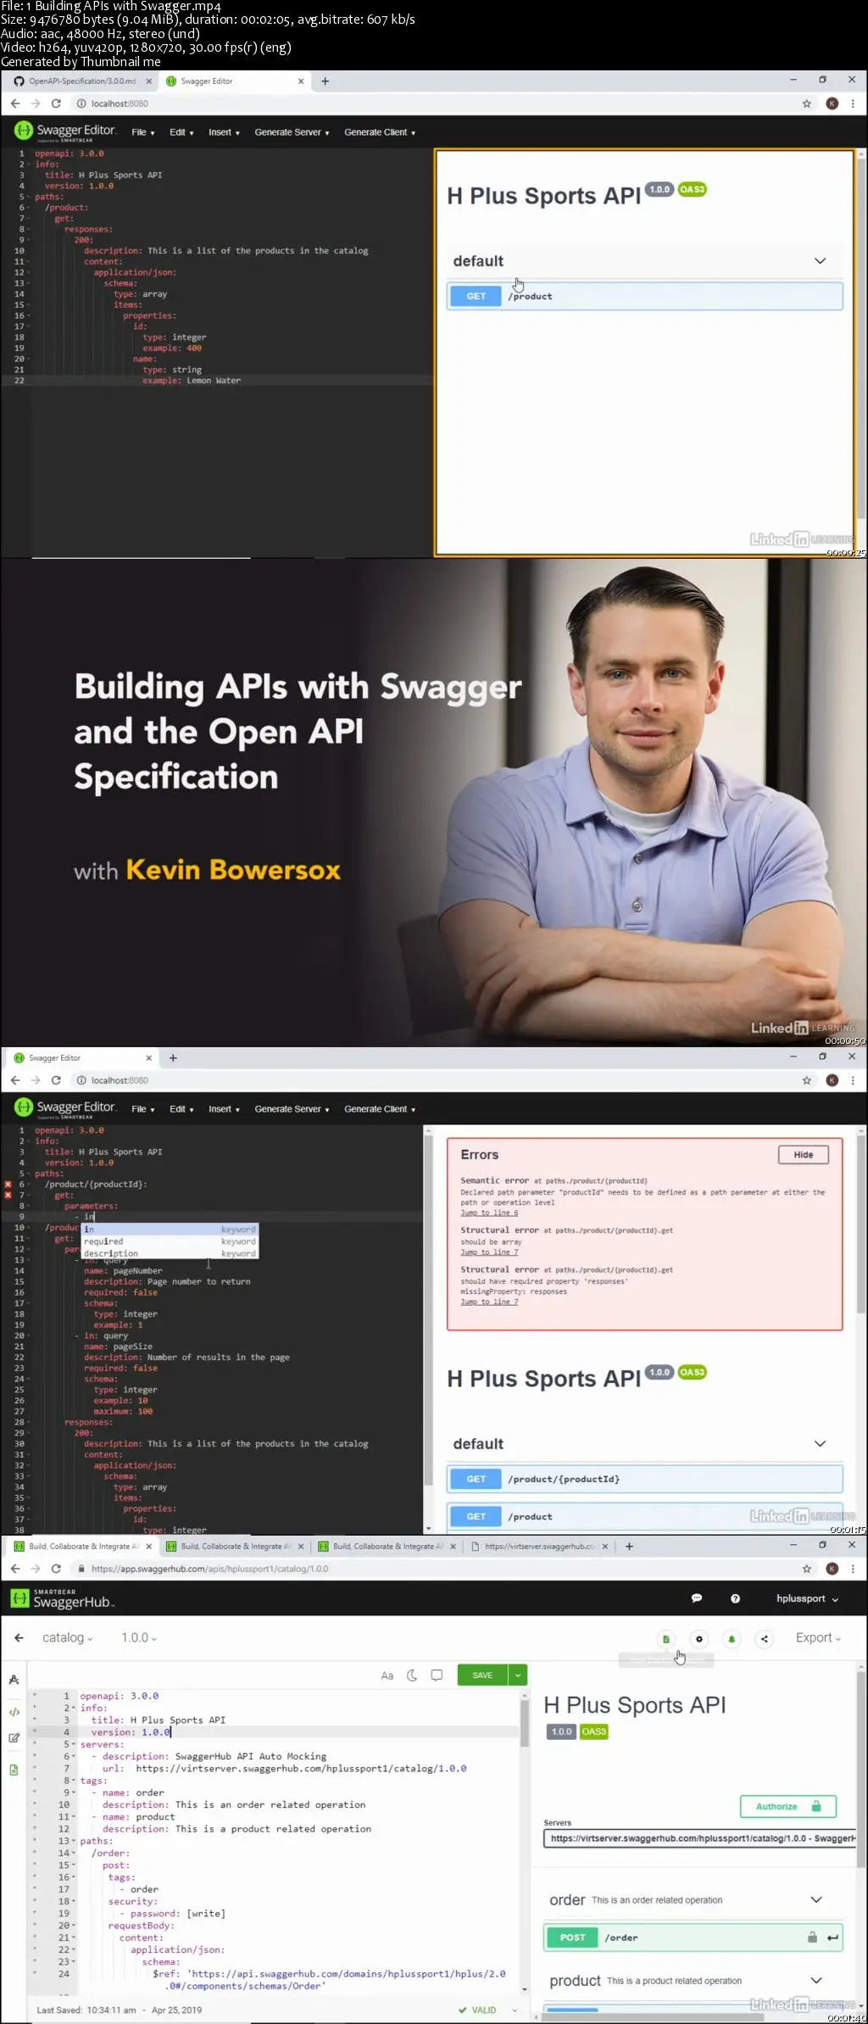Switch to the virtserver.swaggerhub.com browser tab
868x2024 pixels.
pos(540,1546)
